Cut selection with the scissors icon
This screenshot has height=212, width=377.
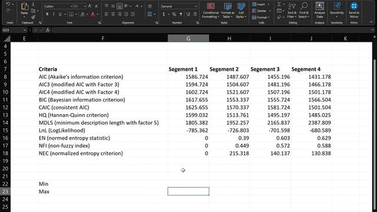pyautogui.click(x=33, y=4)
